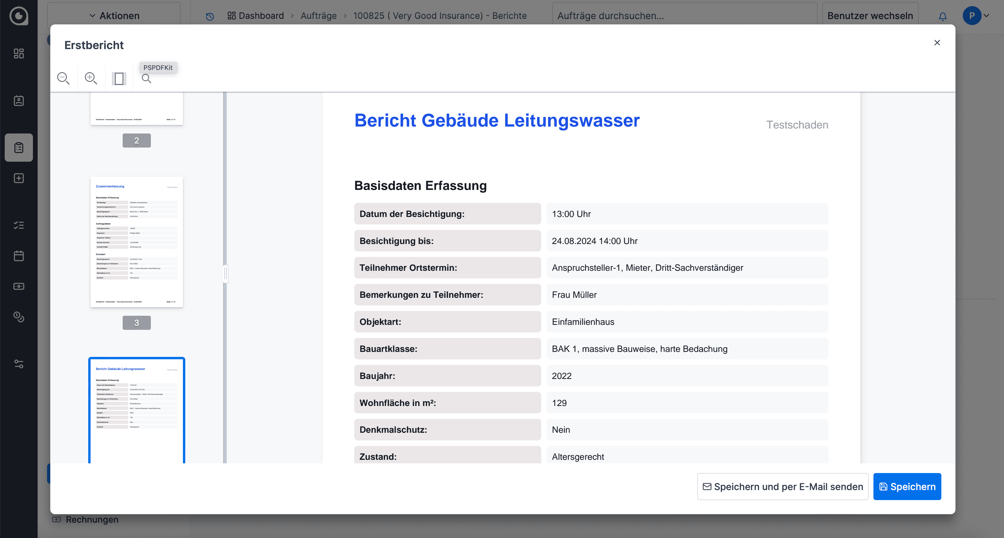Open the clipboard reports icon in the sidebar

coord(19,148)
